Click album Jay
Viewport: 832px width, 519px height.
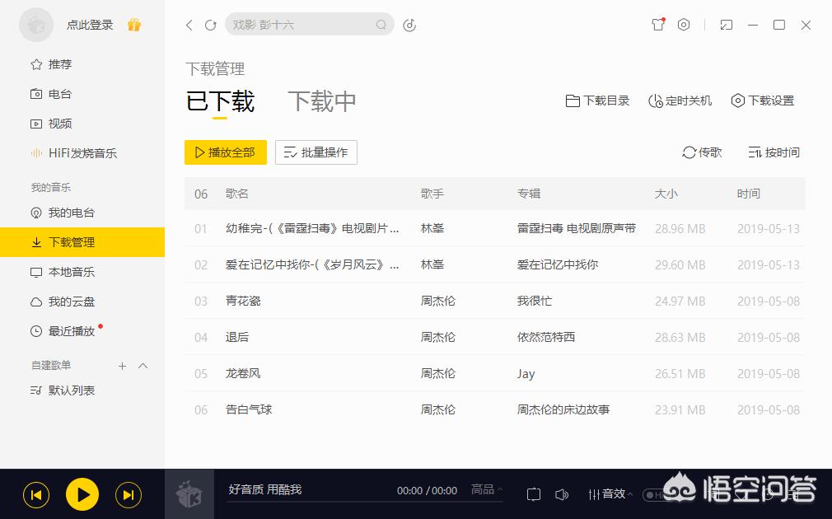click(526, 373)
